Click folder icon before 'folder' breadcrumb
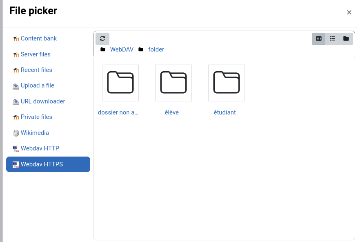358x242 pixels. [141, 49]
